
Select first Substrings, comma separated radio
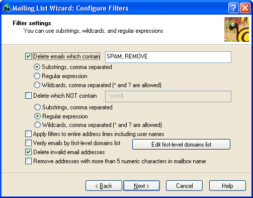pyautogui.click(x=37, y=67)
